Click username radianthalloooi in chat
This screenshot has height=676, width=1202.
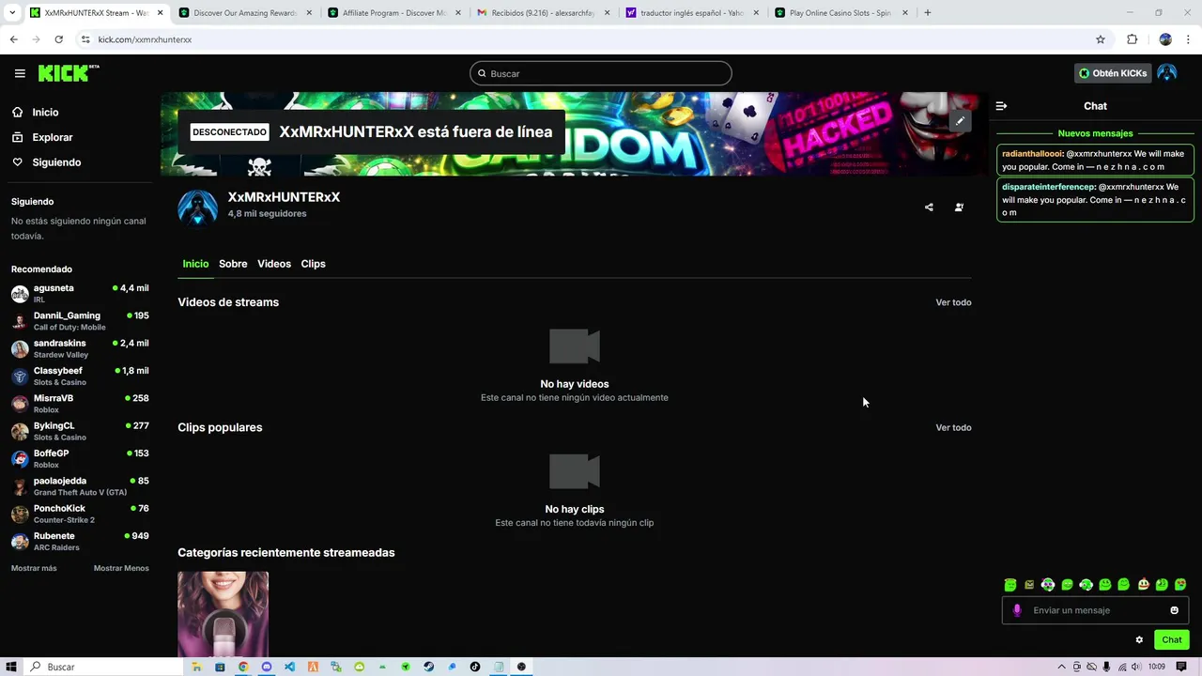click(1032, 153)
